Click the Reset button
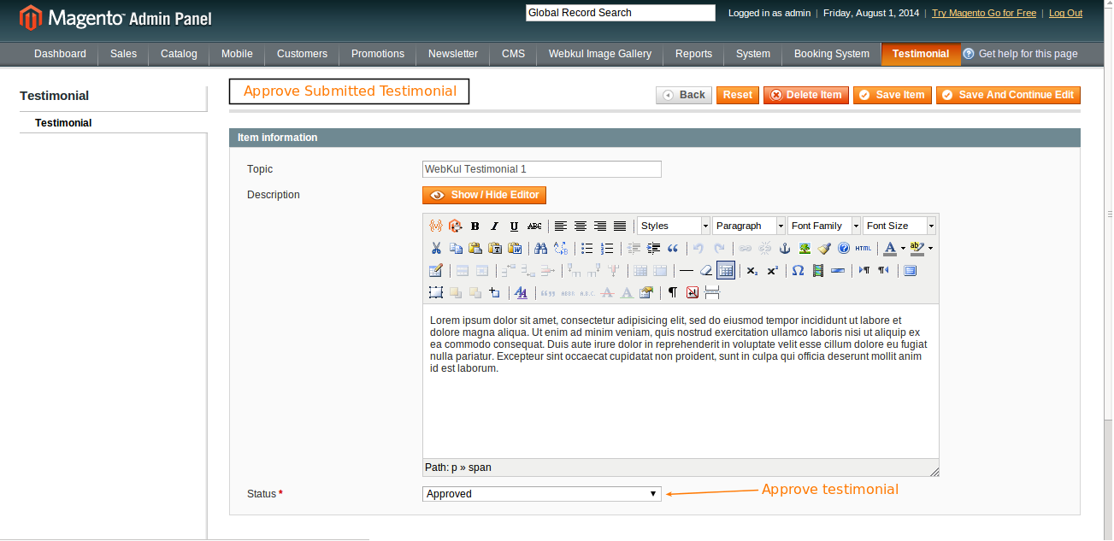The image size is (1114, 541). tap(738, 95)
